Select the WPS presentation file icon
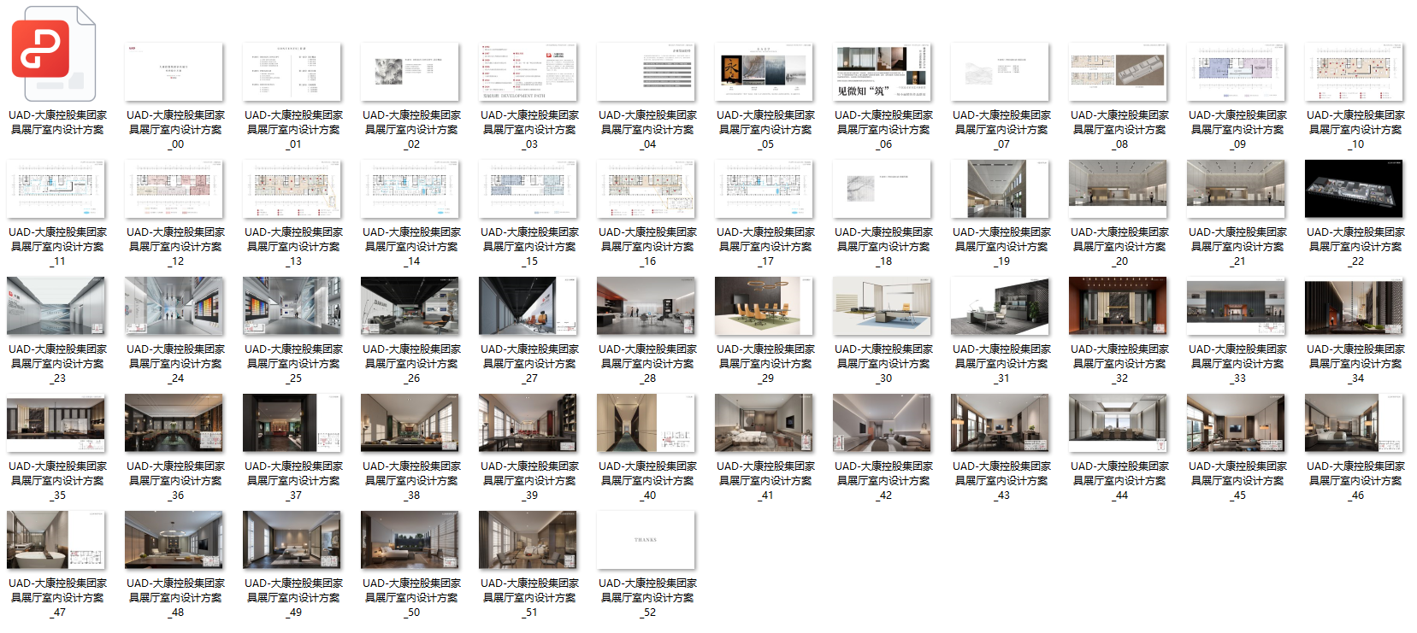This screenshot has height=633, width=1417. point(54,55)
